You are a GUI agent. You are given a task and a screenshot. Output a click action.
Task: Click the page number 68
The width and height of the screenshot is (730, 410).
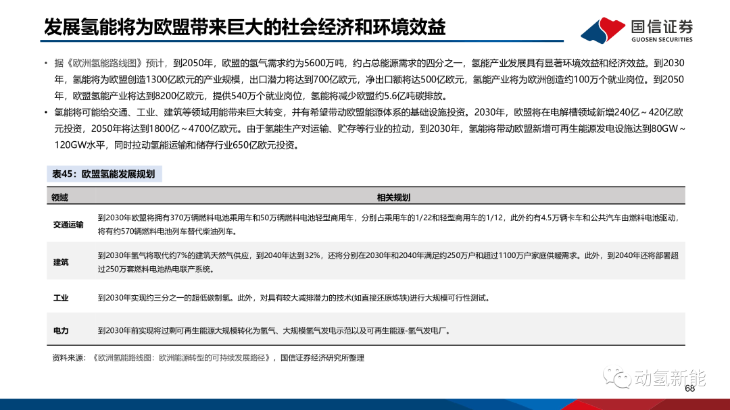pyautogui.click(x=689, y=388)
